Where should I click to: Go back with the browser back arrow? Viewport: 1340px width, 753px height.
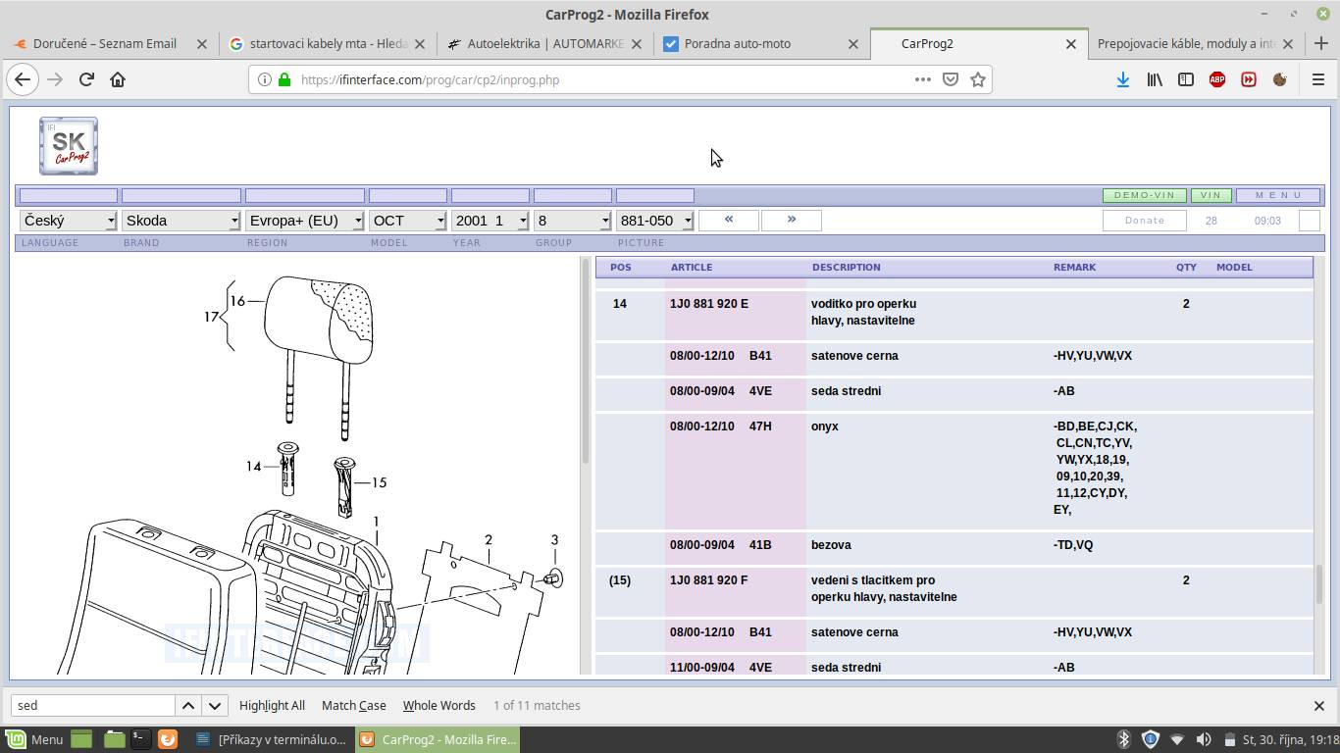[23, 79]
